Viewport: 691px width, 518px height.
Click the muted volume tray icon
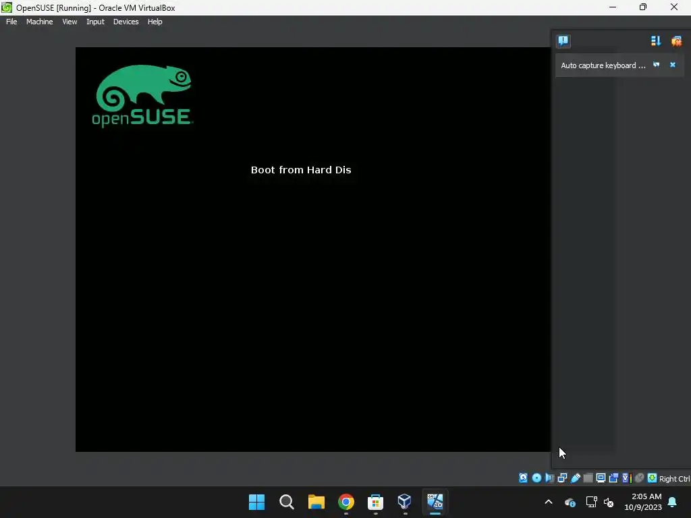coord(609,502)
